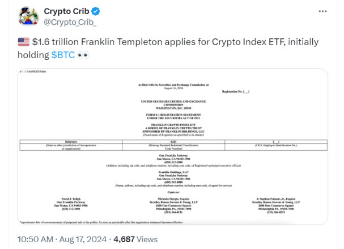Image resolution: width=344 pixels, height=249 pixels.
Task: Click the Form S-1 Registration Statement title
Action: click(173, 116)
